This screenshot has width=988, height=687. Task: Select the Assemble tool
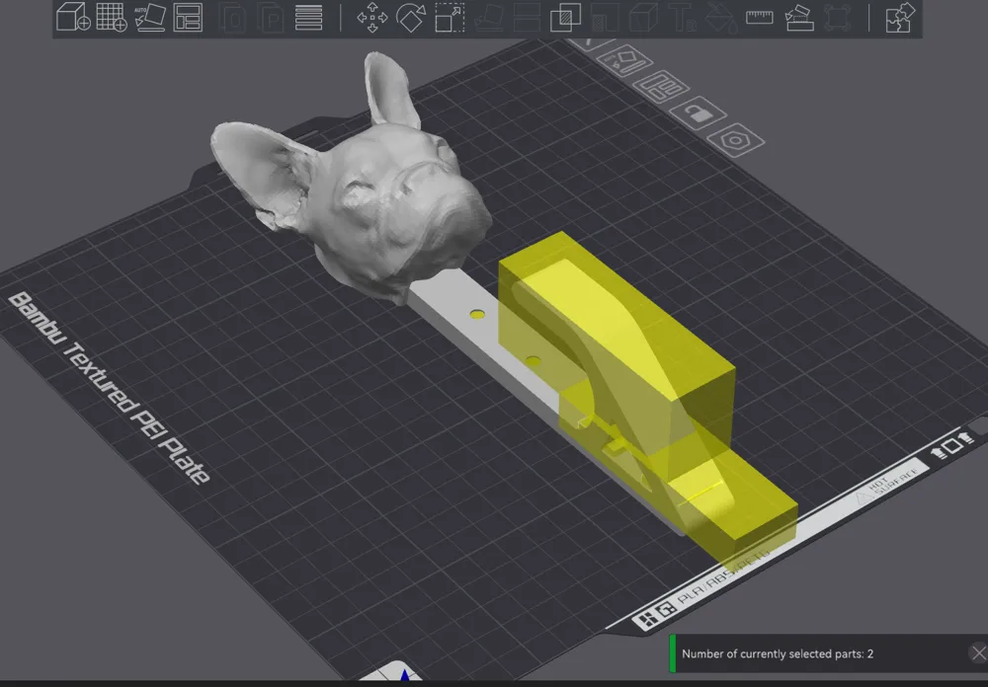(798, 18)
